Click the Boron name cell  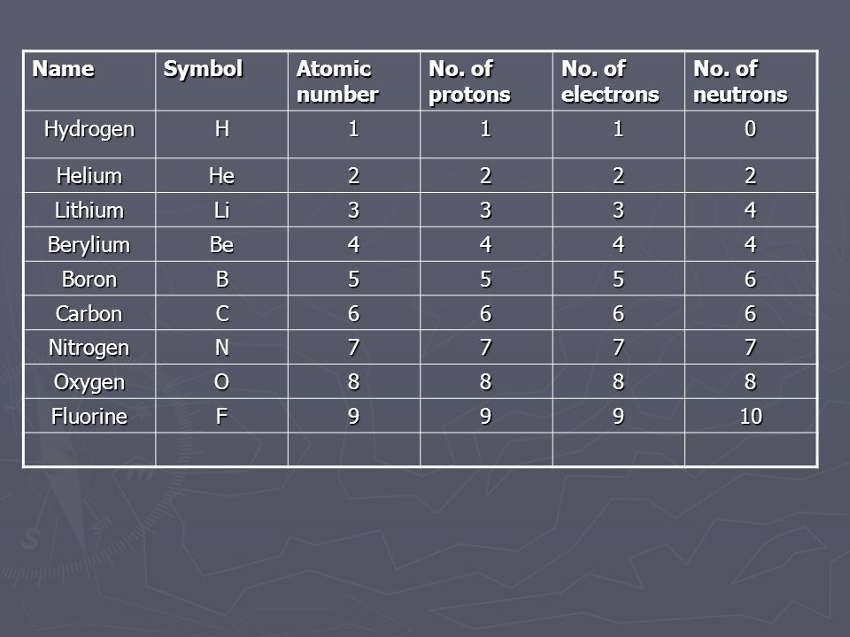click(89, 279)
